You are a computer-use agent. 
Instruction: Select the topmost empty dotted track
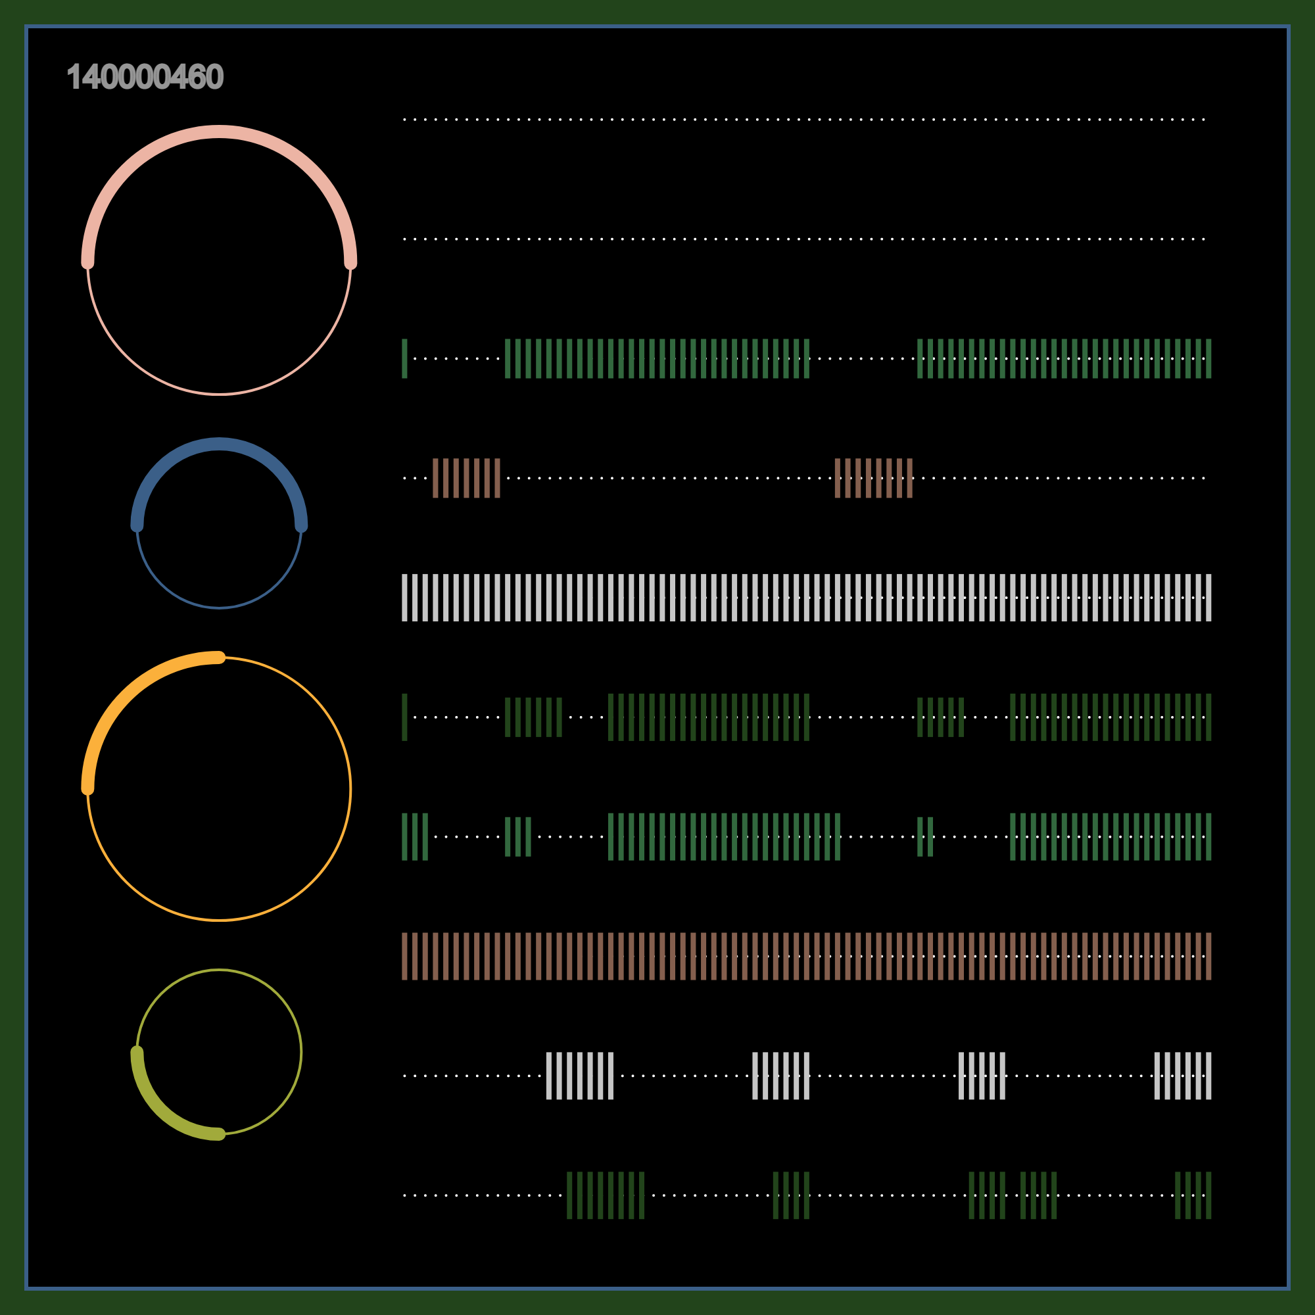(x=805, y=120)
